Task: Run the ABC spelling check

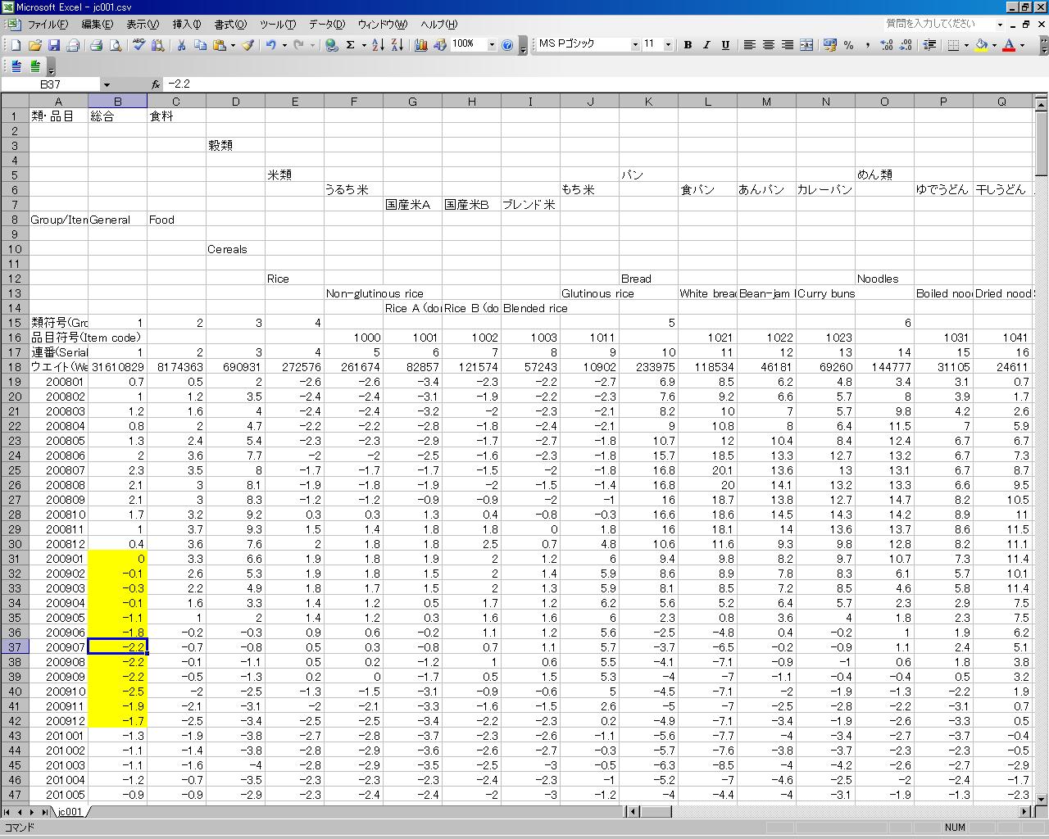Action: pyautogui.click(x=139, y=45)
